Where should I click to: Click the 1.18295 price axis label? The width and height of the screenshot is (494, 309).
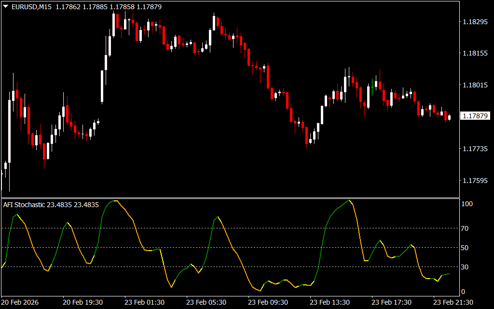tap(474, 22)
